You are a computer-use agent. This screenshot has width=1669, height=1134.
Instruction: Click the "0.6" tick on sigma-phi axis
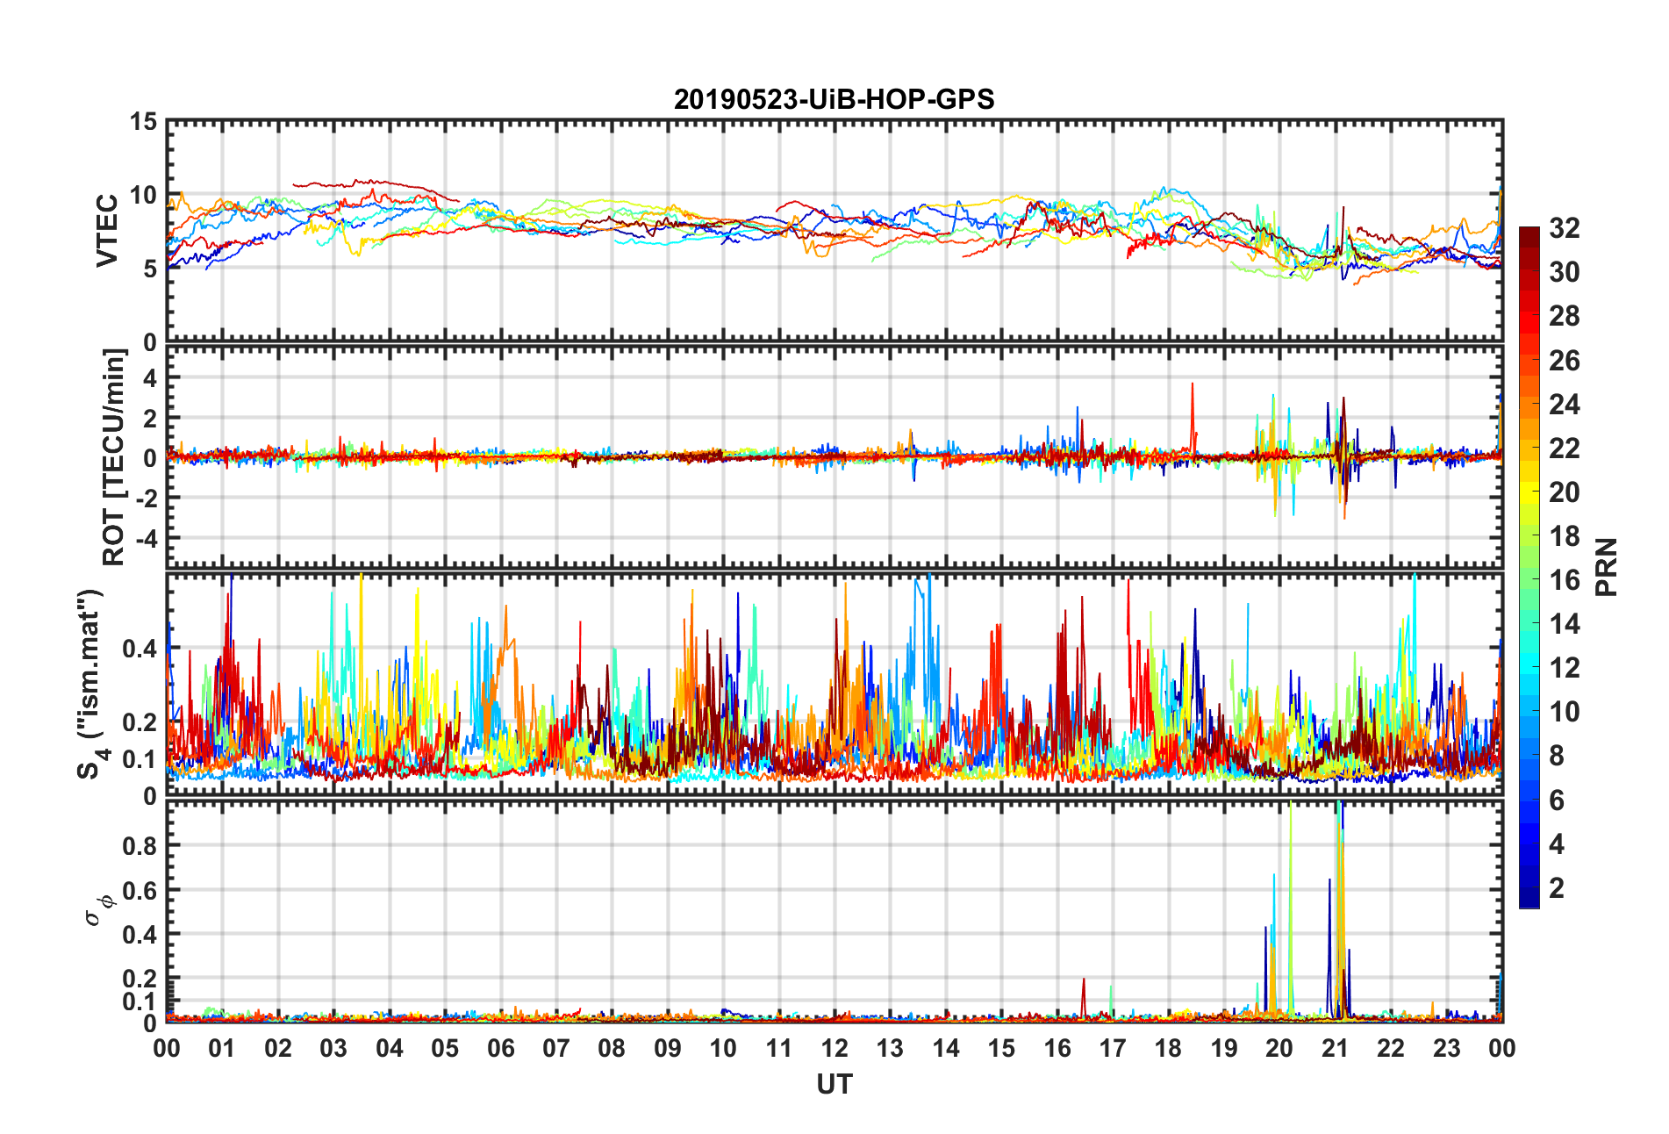(140, 890)
